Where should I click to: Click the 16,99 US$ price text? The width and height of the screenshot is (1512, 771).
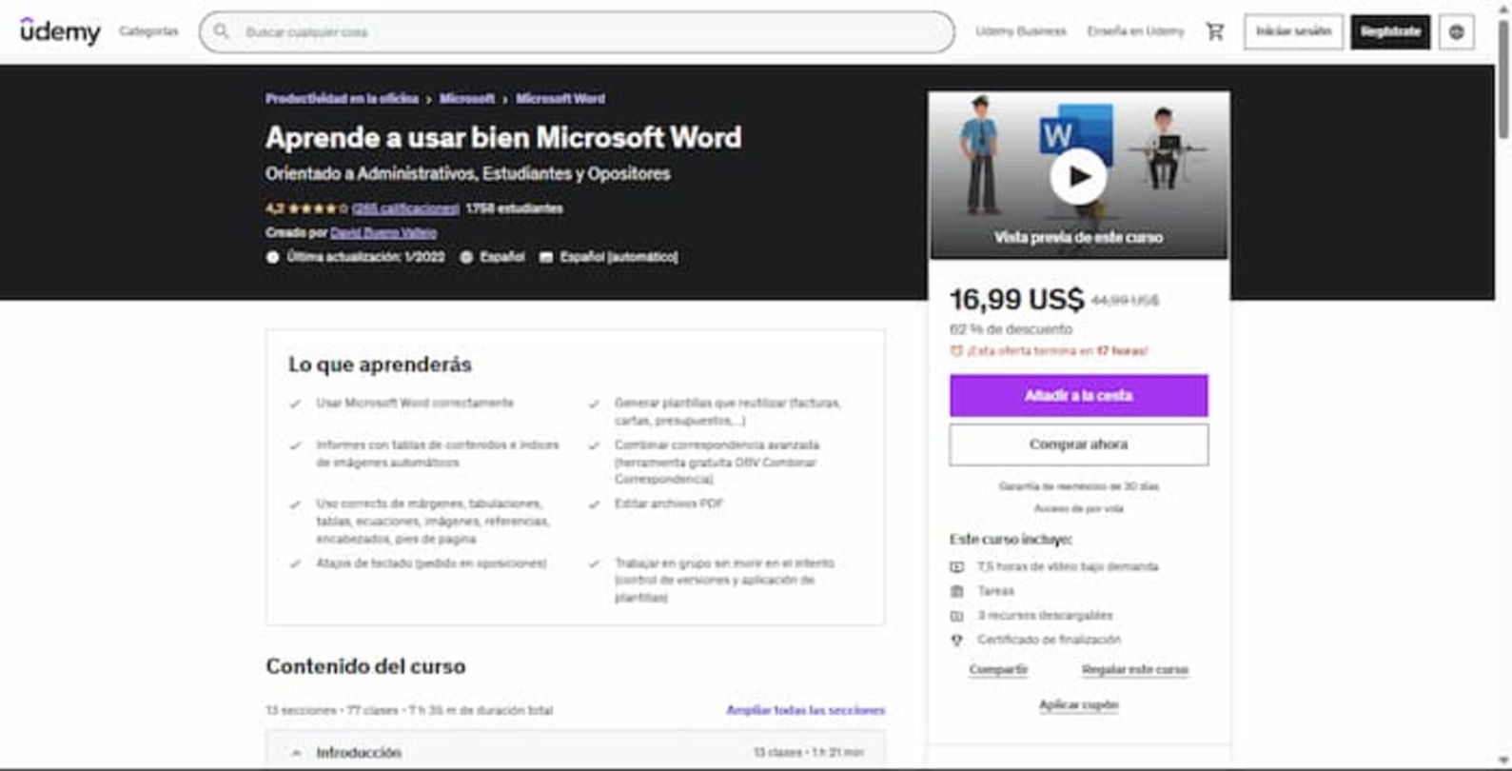(x=1016, y=300)
